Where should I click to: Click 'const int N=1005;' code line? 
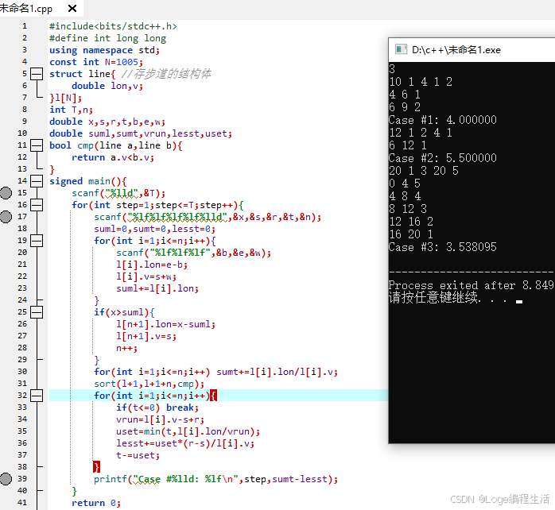pyautogui.click(x=96, y=62)
